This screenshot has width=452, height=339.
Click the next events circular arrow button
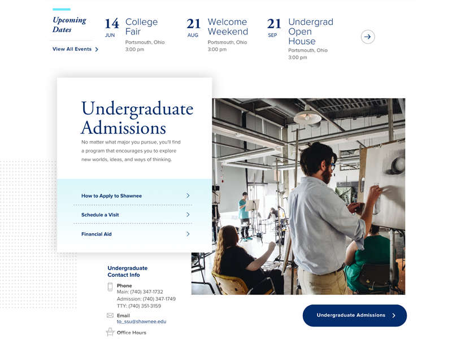368,37
